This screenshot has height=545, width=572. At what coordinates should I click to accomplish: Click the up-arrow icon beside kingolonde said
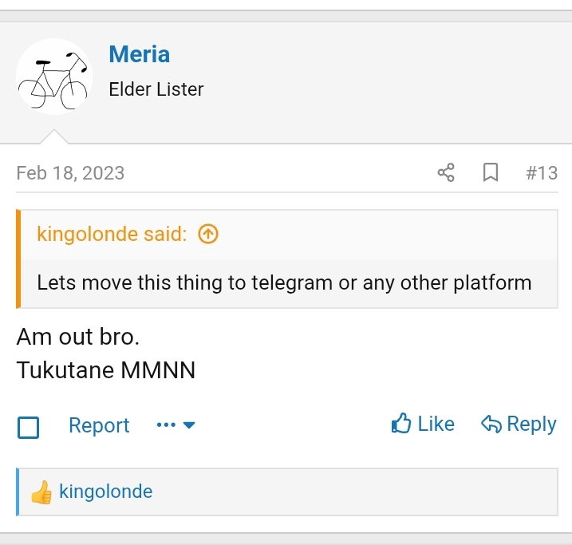pyautogui.click(x=207, y=234)
